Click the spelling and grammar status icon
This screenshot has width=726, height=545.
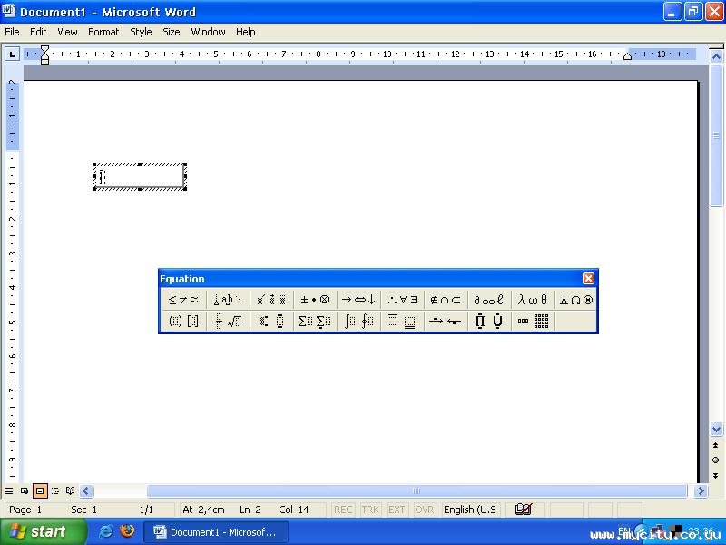tap(524, 510)
